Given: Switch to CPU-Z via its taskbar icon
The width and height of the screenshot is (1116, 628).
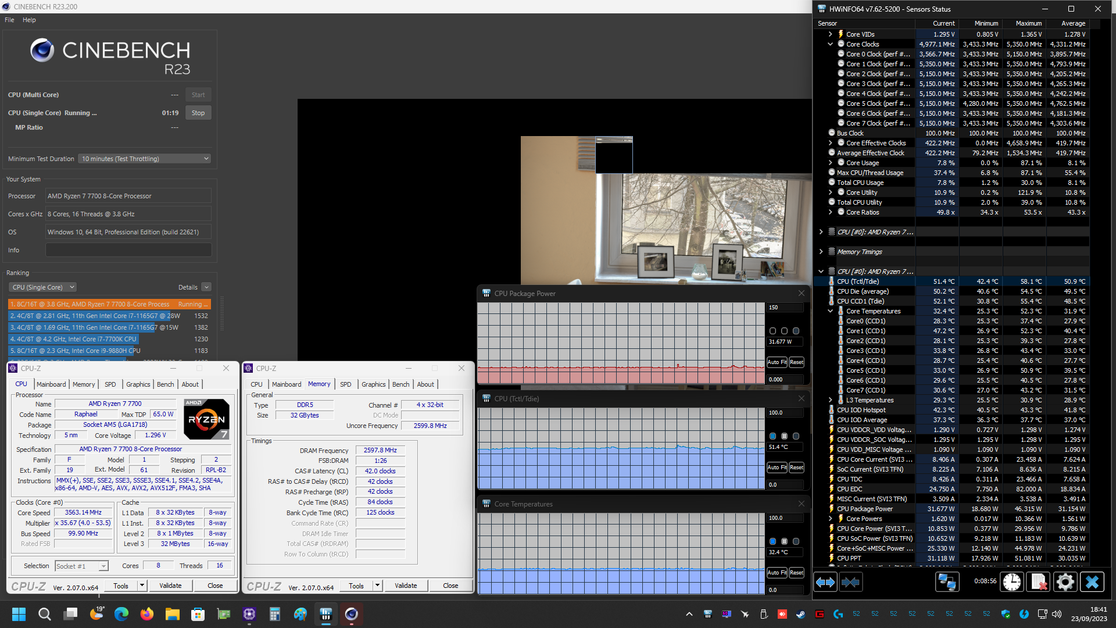Looking at the screenshot, I should 249,614.
